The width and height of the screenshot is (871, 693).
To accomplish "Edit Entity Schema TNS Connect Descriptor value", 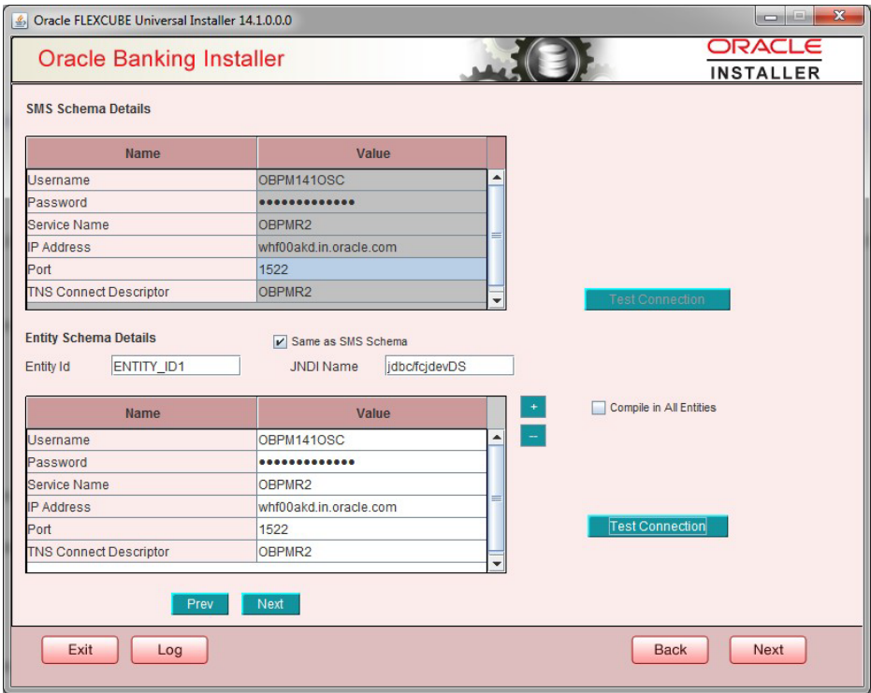I will pos(371,552).
